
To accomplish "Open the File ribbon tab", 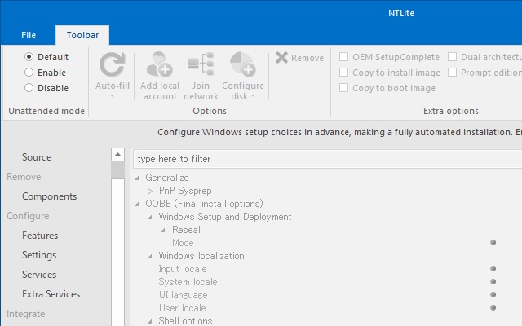I will pyautogui.click(x=29, y=35).
